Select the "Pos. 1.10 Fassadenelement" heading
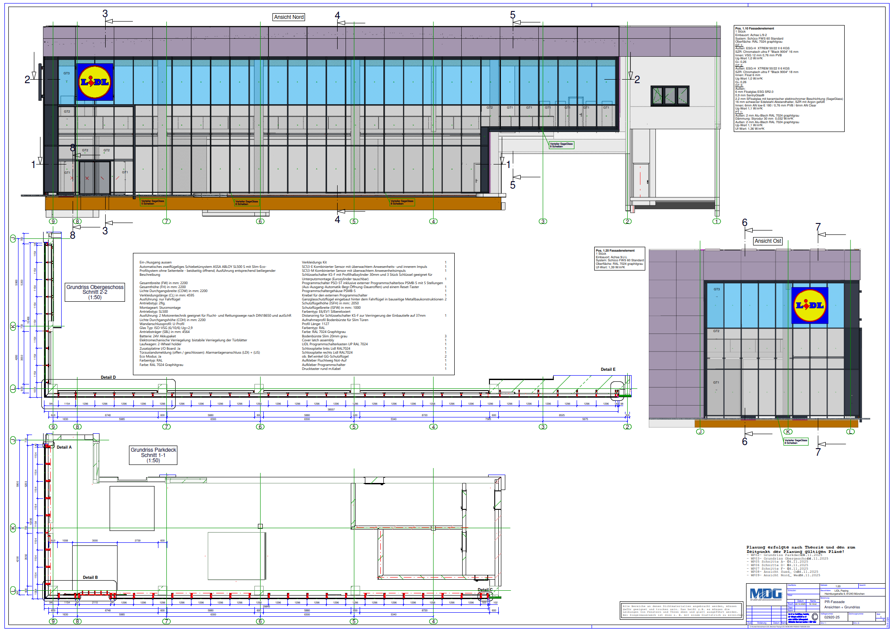 point(754,29)
